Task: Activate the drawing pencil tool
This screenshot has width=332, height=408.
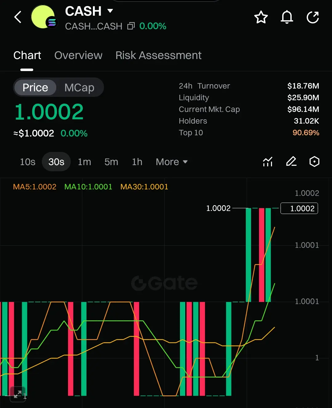Action: [x=291, y=162]
